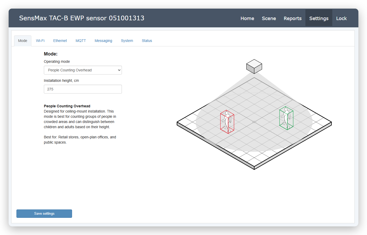Expand the Operating mode dropdown
Image resolution: width=367 pixels, height=235 pixels.
pyautogui.click(x=83, y=70)
